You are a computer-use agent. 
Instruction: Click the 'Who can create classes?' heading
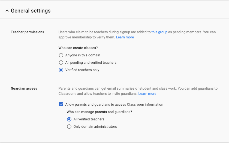(78, 48)
